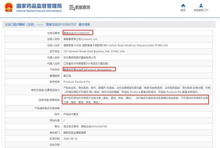Select approval date 2020-09-16
Image resolution: width=220 pixels, height=148 pixels.
[70, 139]
